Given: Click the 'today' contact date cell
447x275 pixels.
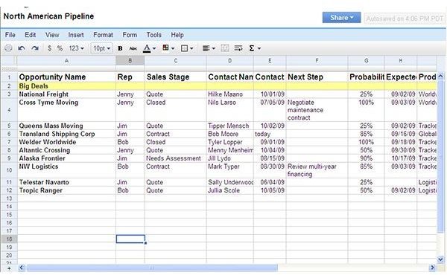Looking at the screenshot, I should tap(270, 134).
